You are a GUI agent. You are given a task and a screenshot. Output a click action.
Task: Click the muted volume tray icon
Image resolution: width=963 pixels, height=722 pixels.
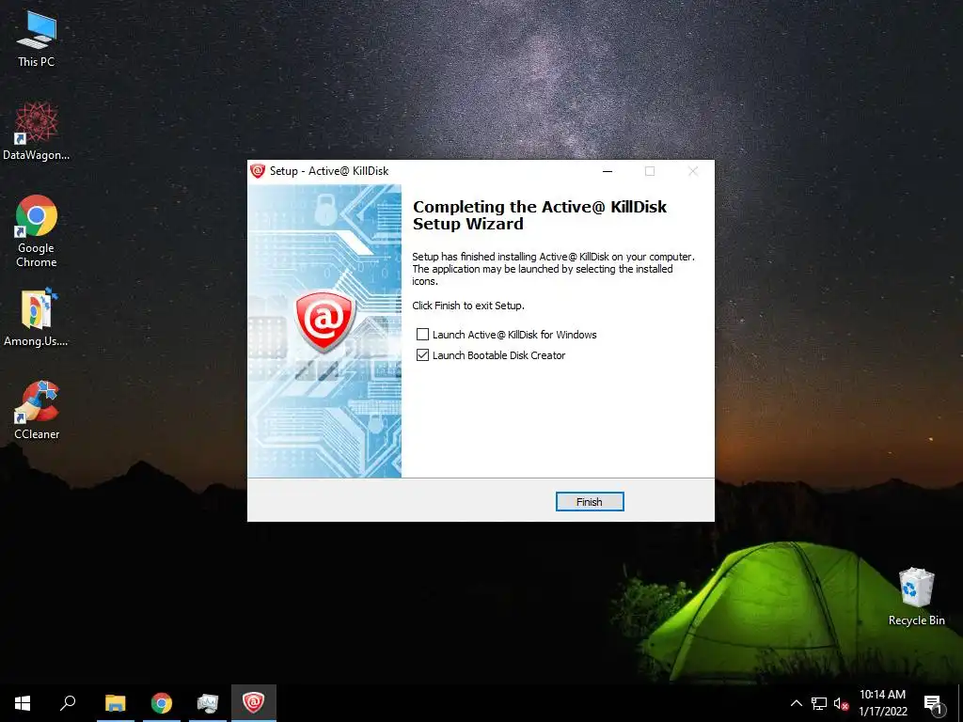coord(841,703)
